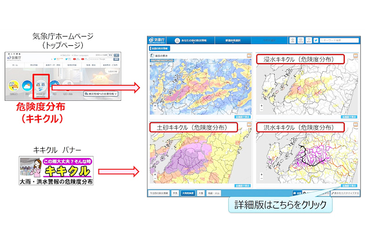Click 表示をカスタマイズする button at bottom right

pos(345,193)
